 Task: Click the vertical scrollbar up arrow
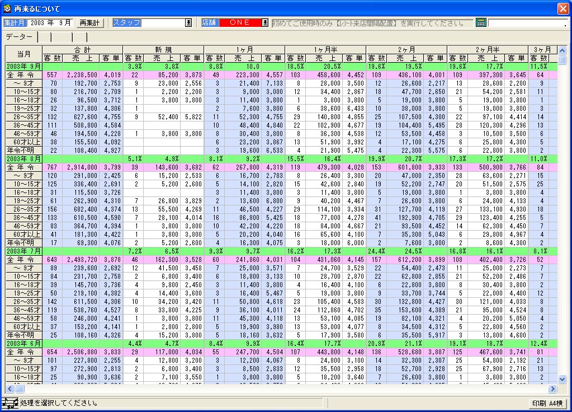(x=562, y=50)
